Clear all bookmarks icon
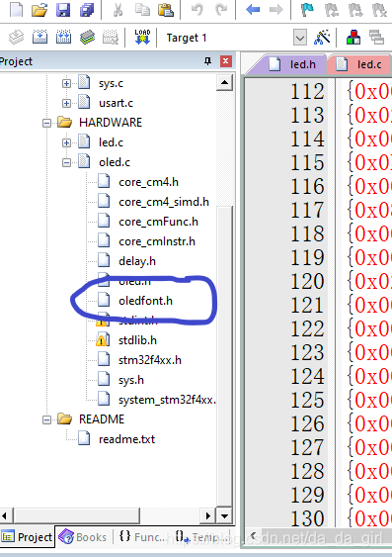Screen dimensions: 392x557 (379, 9)
